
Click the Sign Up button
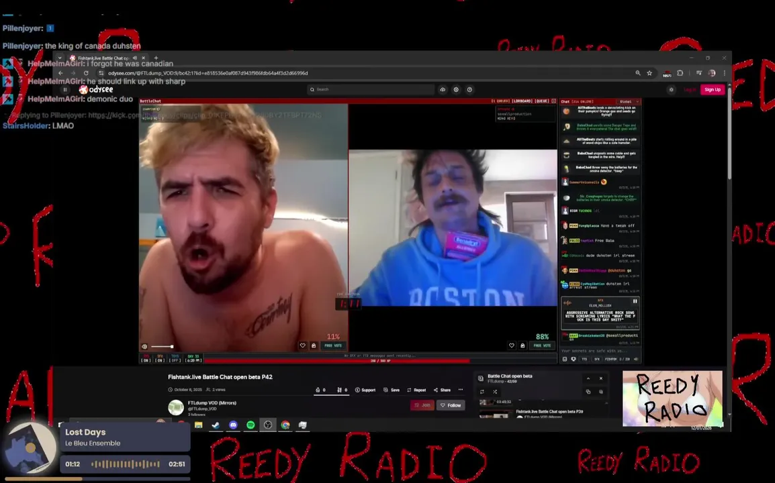pos(713,89)
